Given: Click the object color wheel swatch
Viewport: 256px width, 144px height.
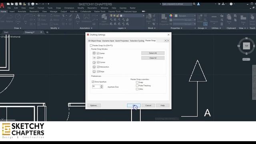Looking at the screenshot, I should point(171,16).
